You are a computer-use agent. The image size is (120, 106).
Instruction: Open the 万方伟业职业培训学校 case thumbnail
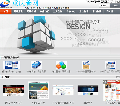pyautogui.click(x=63, y=90)
